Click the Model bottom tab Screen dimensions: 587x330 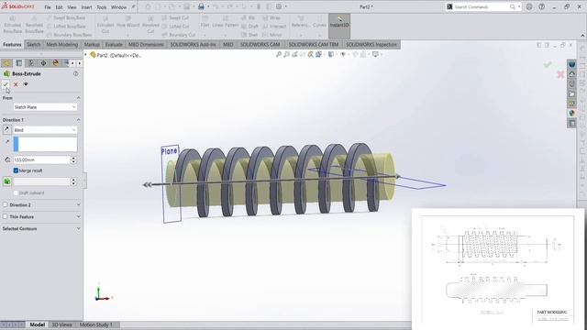point(37,324)
